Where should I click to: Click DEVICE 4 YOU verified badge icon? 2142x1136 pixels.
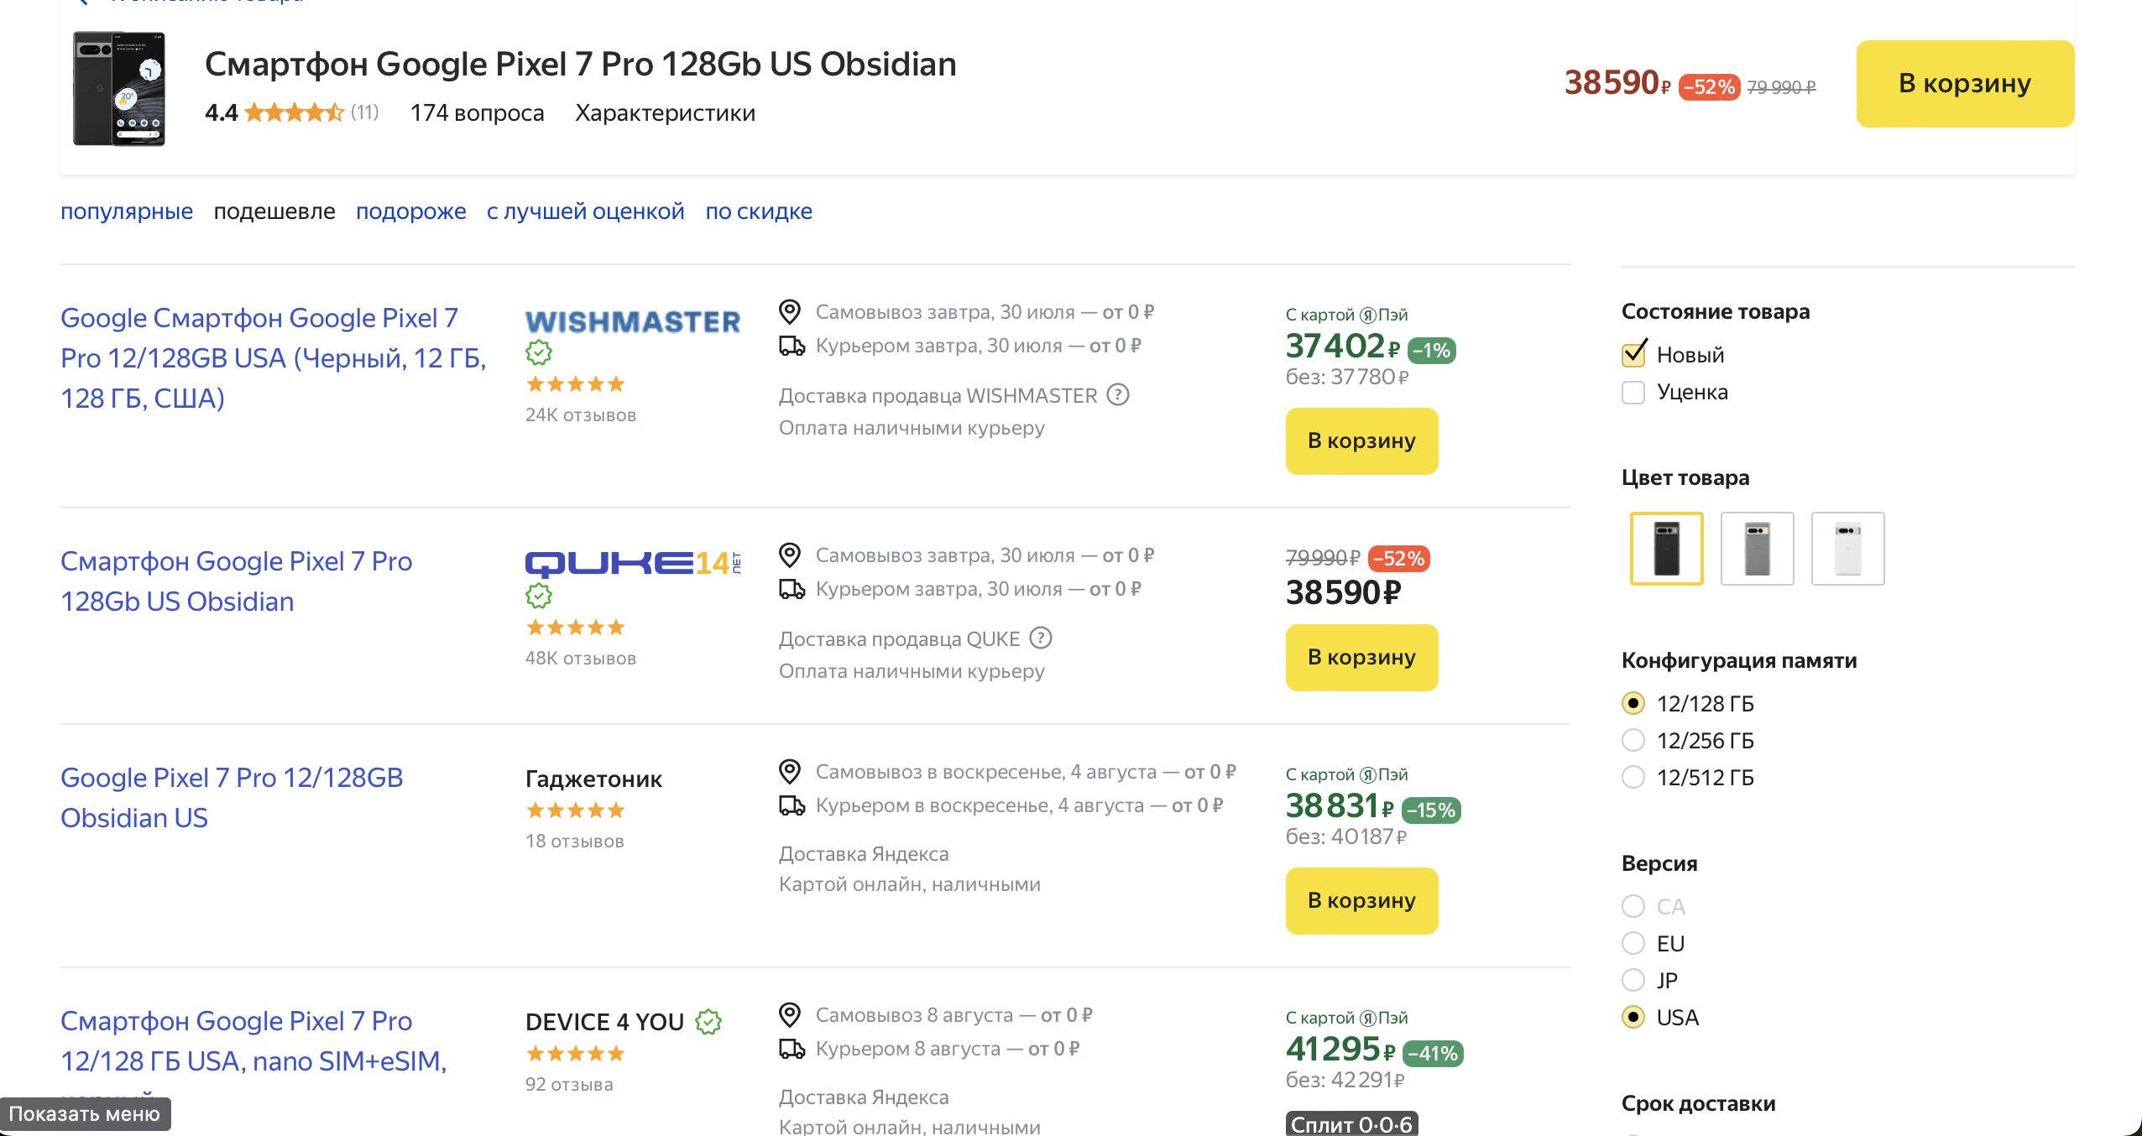pos(708,1021)
